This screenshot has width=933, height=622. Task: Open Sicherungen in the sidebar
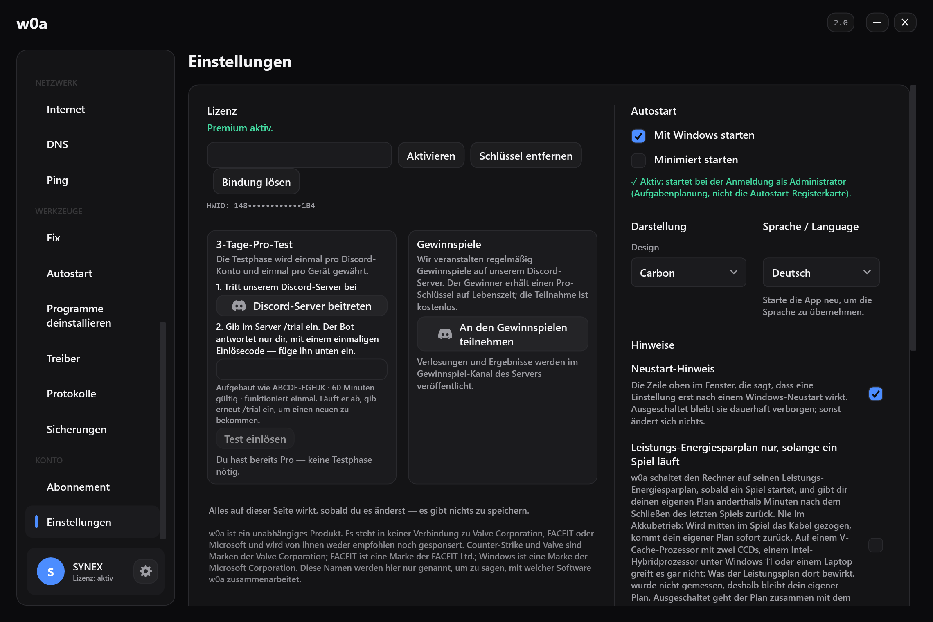[x=92, y=430]
